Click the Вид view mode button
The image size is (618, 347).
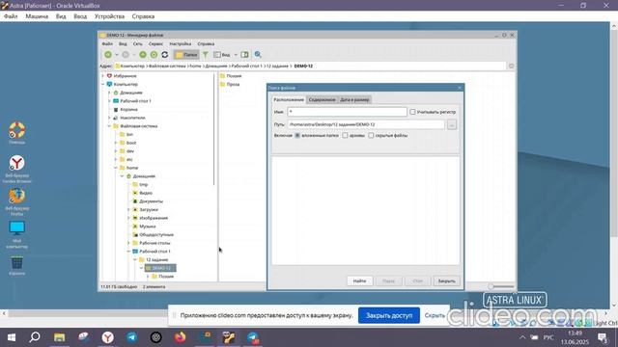(x=222, y=55)
